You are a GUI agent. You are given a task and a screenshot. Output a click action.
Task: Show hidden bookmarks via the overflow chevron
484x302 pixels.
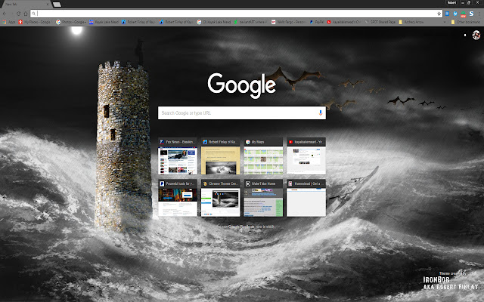[445, 22]
